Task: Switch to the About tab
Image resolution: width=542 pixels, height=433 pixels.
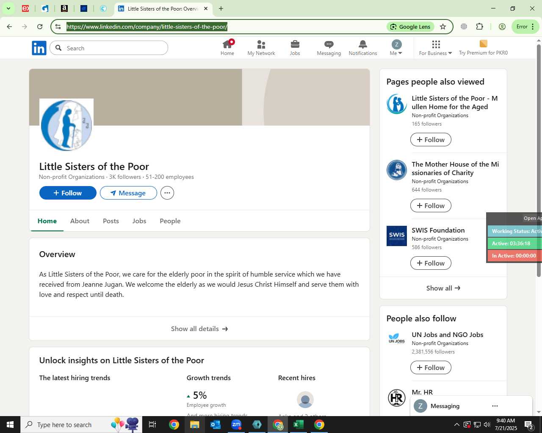Action: 80,221
